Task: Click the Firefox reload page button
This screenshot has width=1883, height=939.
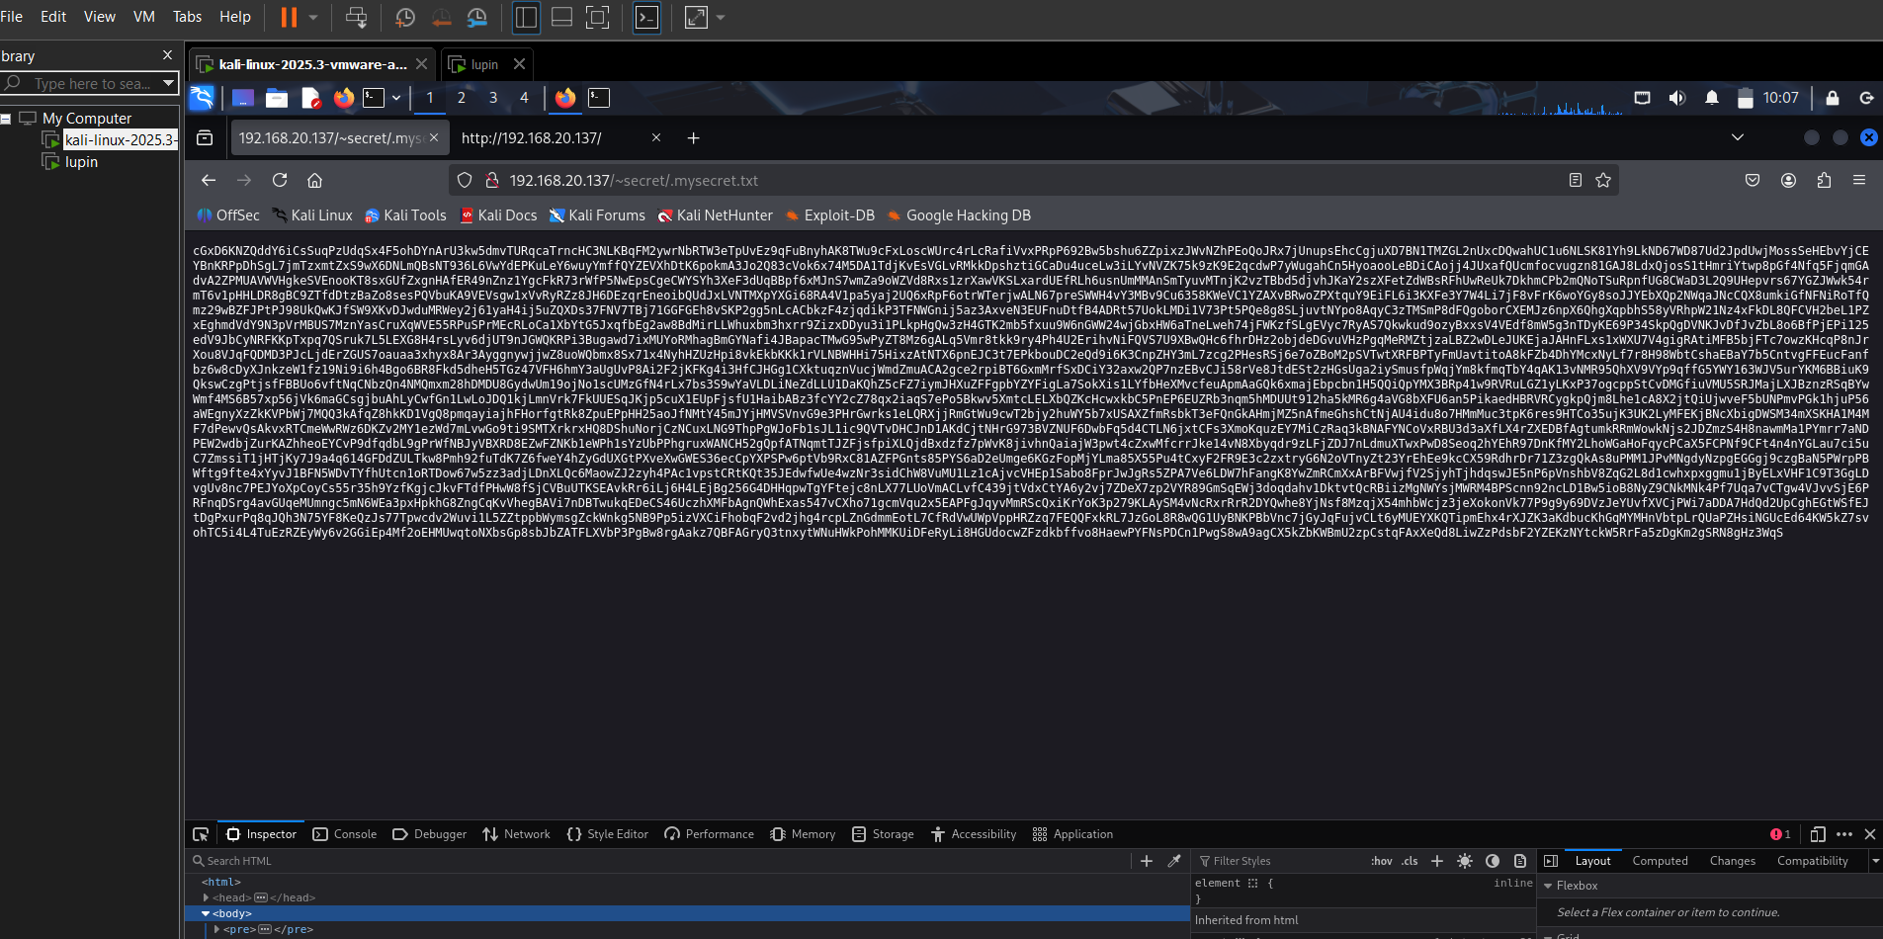Action: tap(280, 180)
